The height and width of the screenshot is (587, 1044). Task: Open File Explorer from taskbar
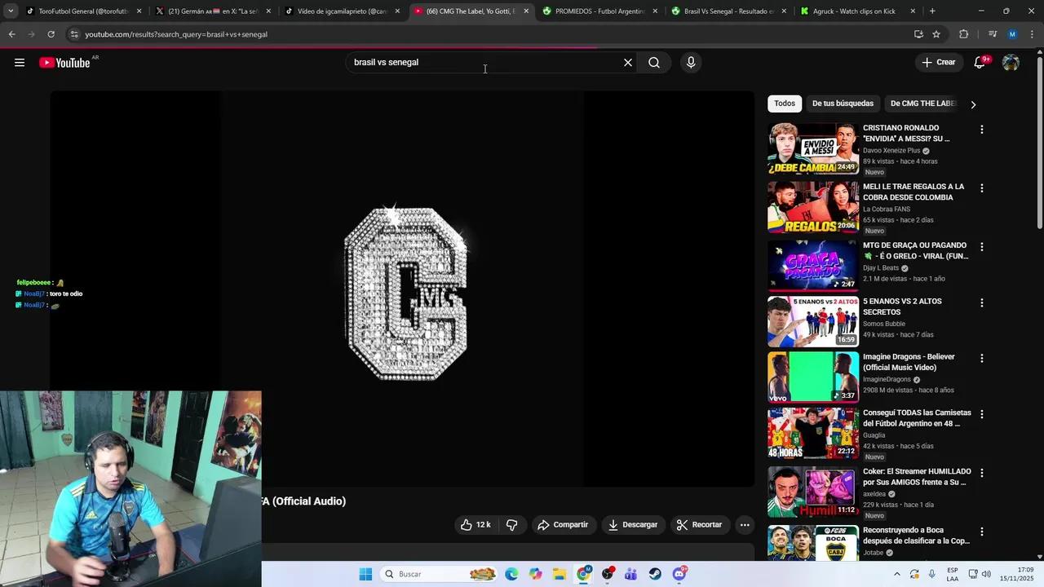[x=560, y=574]
